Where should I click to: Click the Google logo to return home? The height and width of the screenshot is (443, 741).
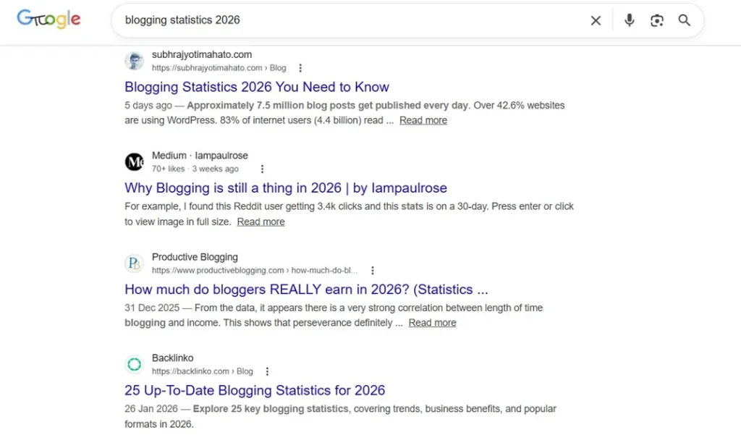[x=48, y=20]
